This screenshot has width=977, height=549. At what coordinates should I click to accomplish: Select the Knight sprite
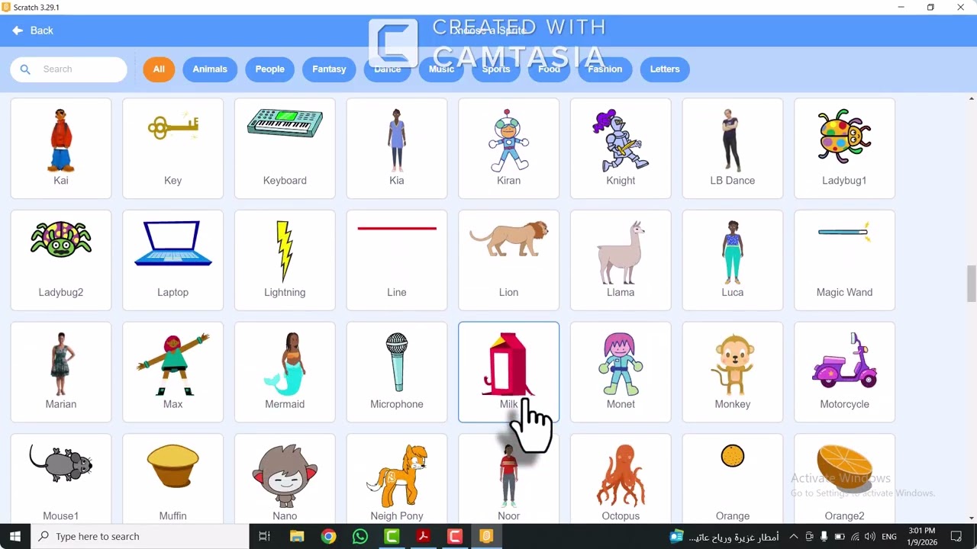point(621,148)
